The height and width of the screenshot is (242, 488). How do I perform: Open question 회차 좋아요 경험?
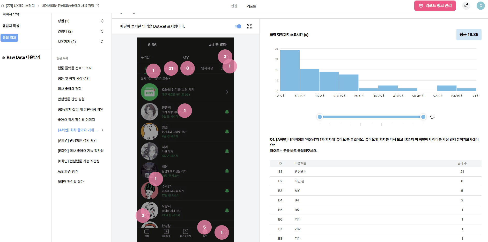click(x=70, y=89)
